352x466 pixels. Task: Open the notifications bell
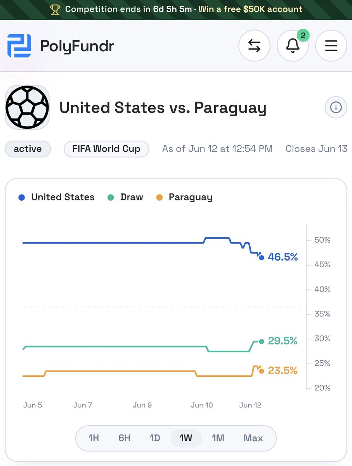click(x=293, y=46)
